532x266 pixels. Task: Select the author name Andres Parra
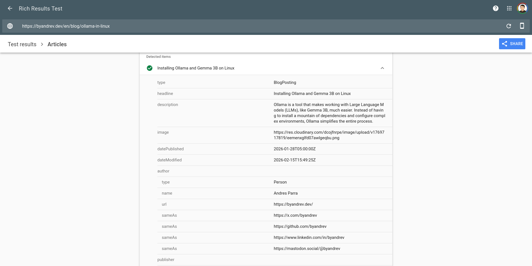tap(286, 193)
